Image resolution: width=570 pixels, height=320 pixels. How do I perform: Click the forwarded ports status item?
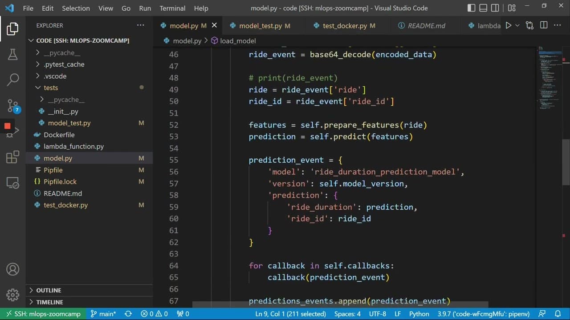[183, 314]
